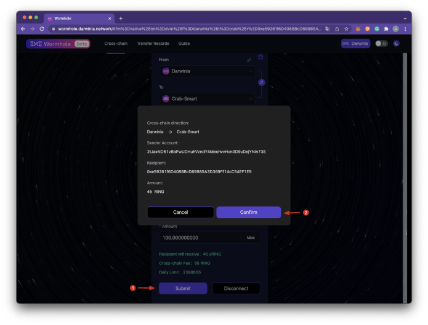The image size is (428, 325).
Task: Click the address bar URL
Action: [190, 29]
